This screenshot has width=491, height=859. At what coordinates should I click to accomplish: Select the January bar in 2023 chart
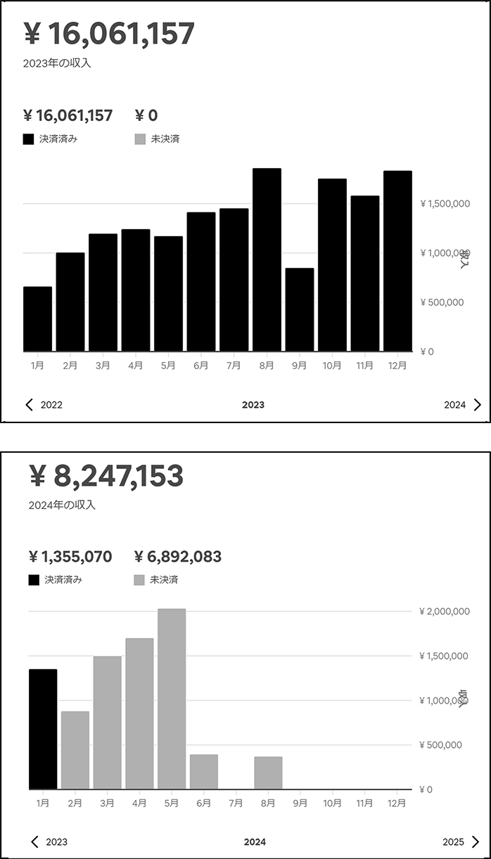pos(38,318)
